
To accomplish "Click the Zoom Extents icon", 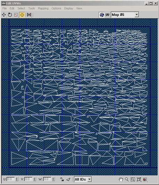I will tap(139, 179).
